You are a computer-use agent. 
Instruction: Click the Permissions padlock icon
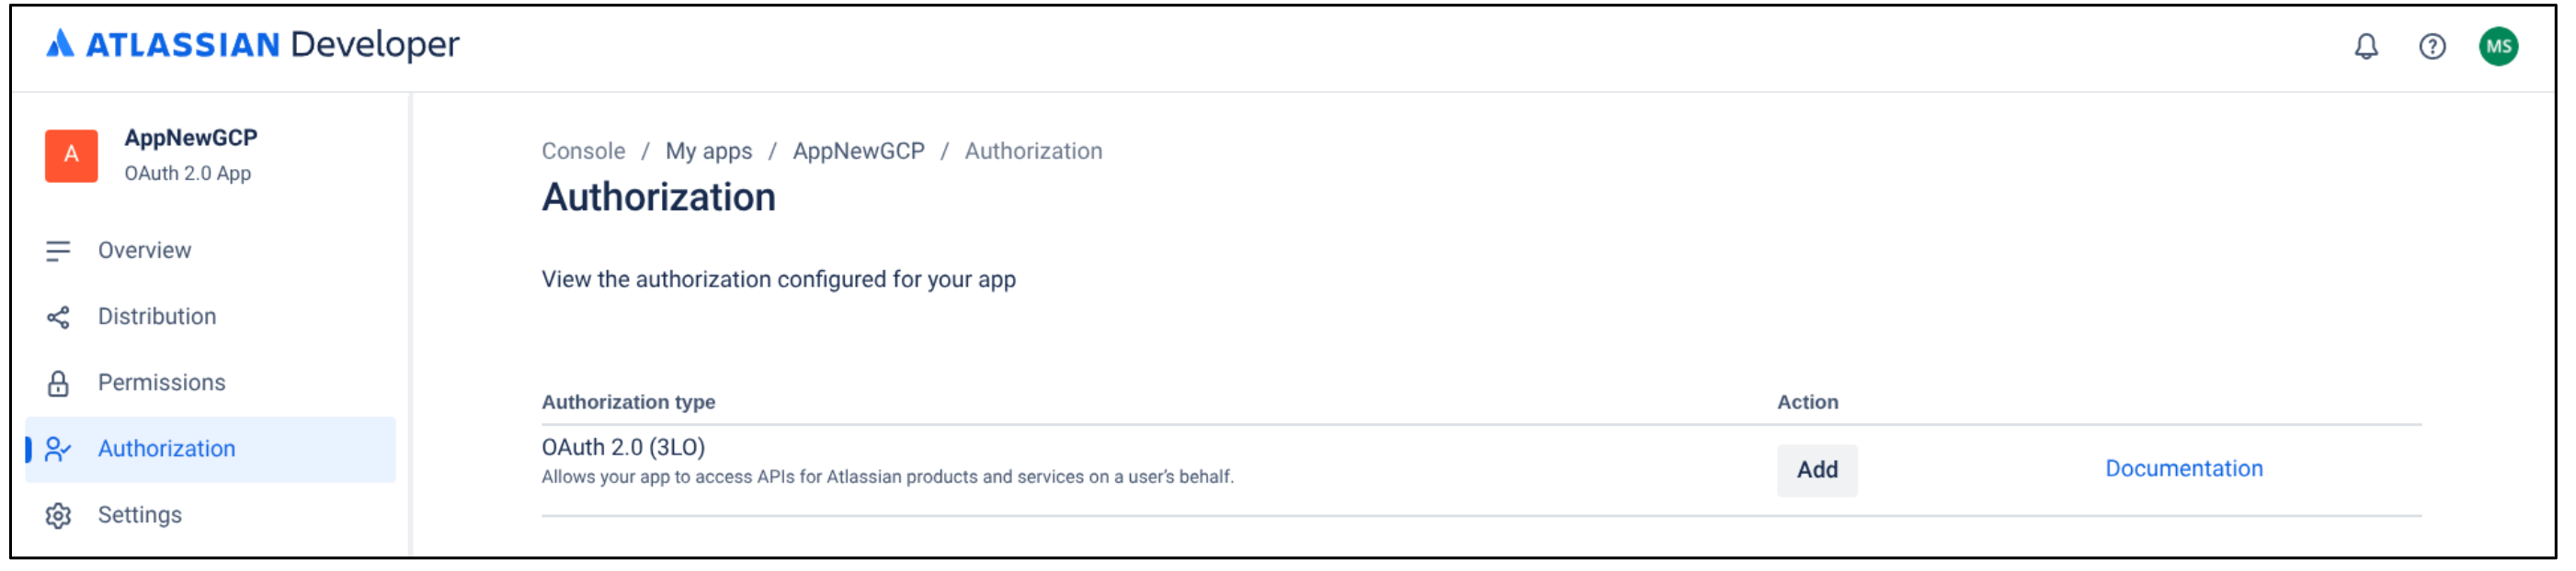point(58,381)
